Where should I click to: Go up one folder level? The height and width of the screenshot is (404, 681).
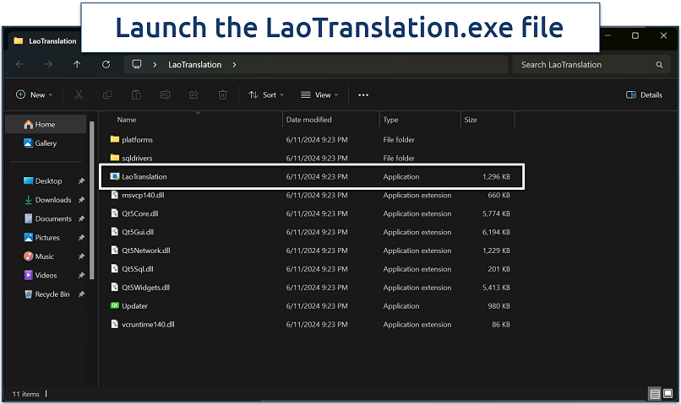pyautogui.click(x=77, y=65)
